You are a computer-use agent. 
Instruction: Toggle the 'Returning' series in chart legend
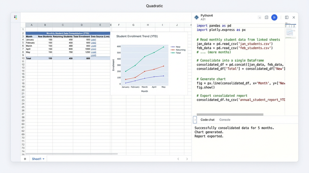click(178, 50)
